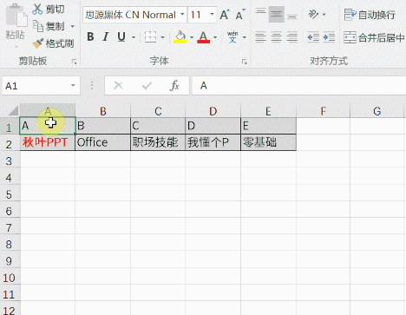Open the font size dropdown showing 11
Image resolution: width=406 pixels, height=315 pixels.
[x=212, y=14]
